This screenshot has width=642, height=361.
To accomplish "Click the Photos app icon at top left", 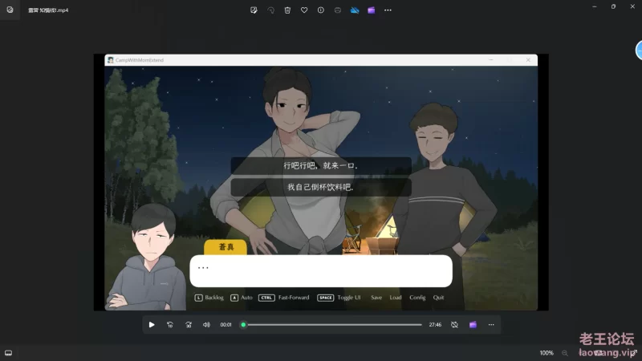I will coord(10,10).
